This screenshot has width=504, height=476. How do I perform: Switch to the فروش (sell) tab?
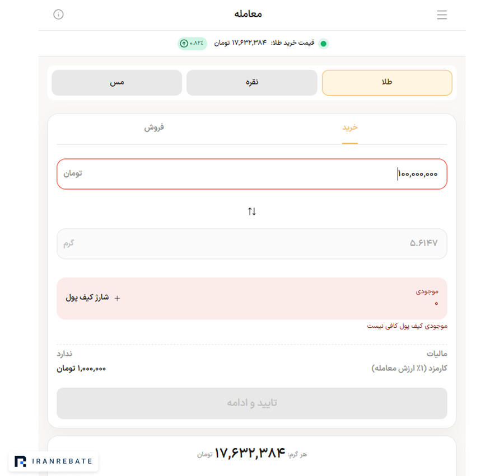point(154,128)
